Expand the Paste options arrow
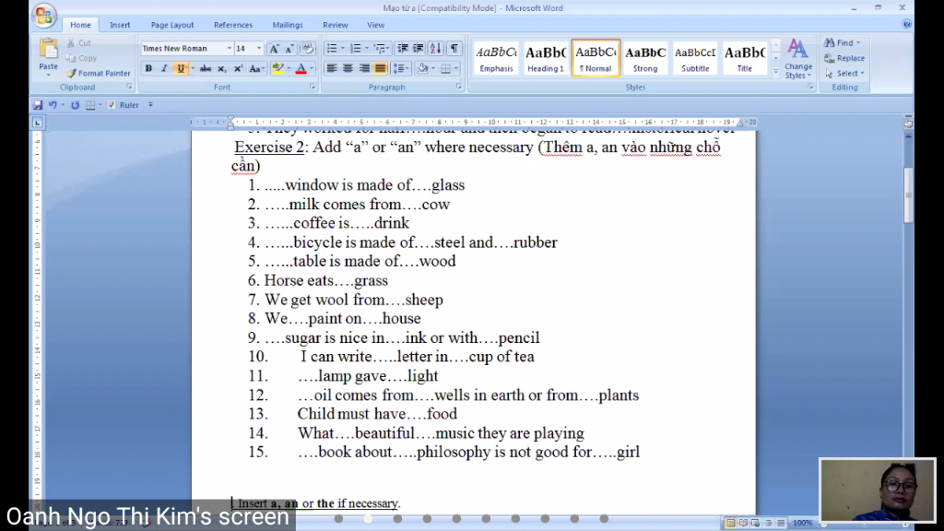Image resolution: width=944 pixels, height=531 pixels. pyautogui.click(x=48, y=74)
